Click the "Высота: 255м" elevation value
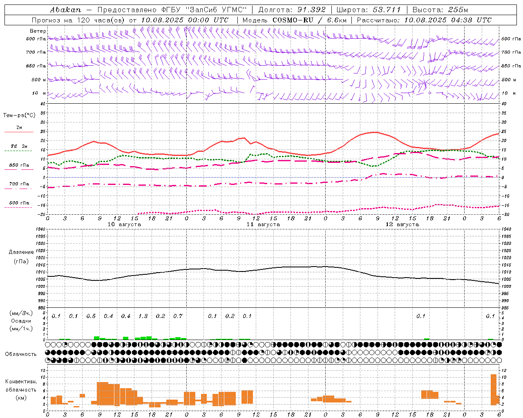The image size is (523, 418). pos(440,10)
